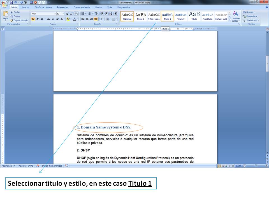Enable underline formatting (Subrayado)
Image resolution: width=269 pixels, height=202 pixels.
pyautogui.click(x=42, y=19)
